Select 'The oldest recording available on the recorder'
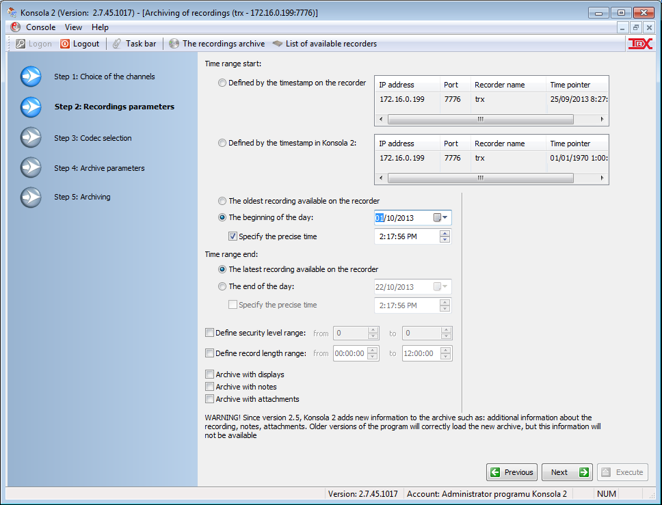This screenshot has width=662, height=505. [x=222, y=201]
